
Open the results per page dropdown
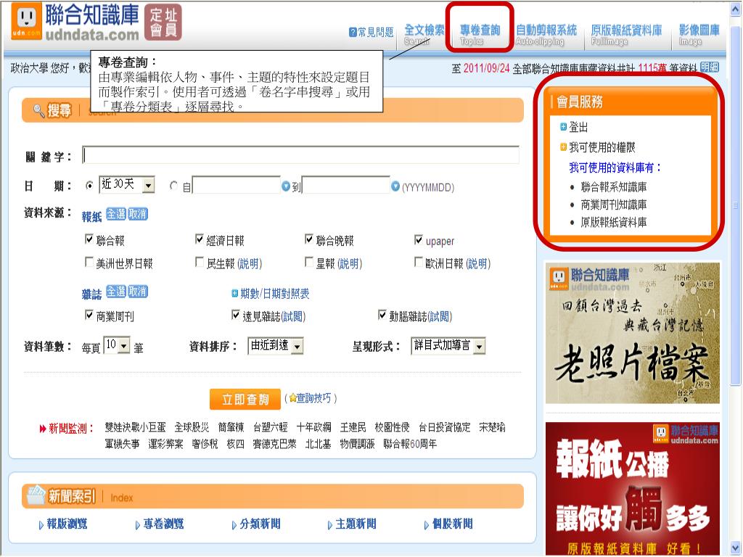click(117, 345)
